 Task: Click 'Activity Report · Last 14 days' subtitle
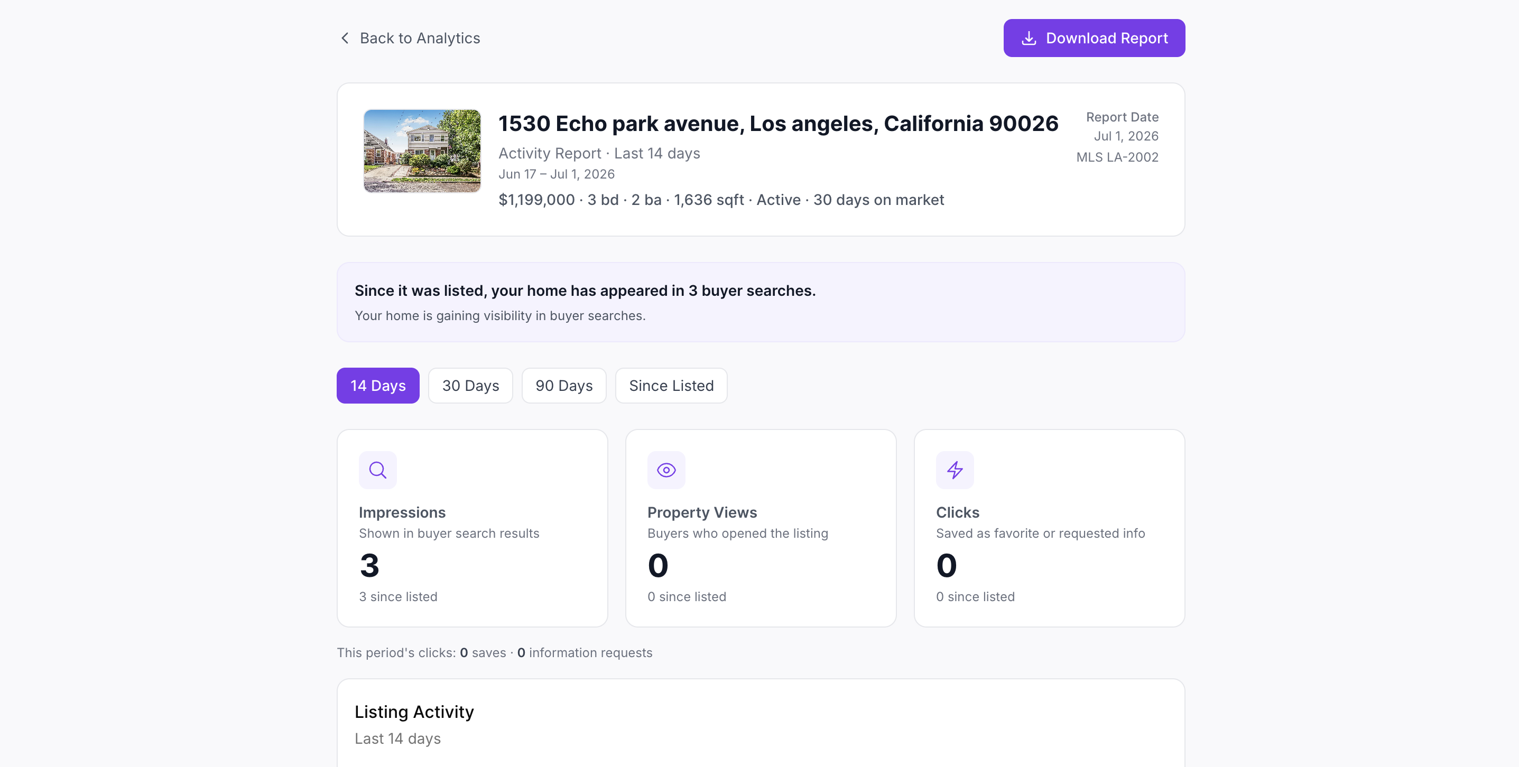599,153
